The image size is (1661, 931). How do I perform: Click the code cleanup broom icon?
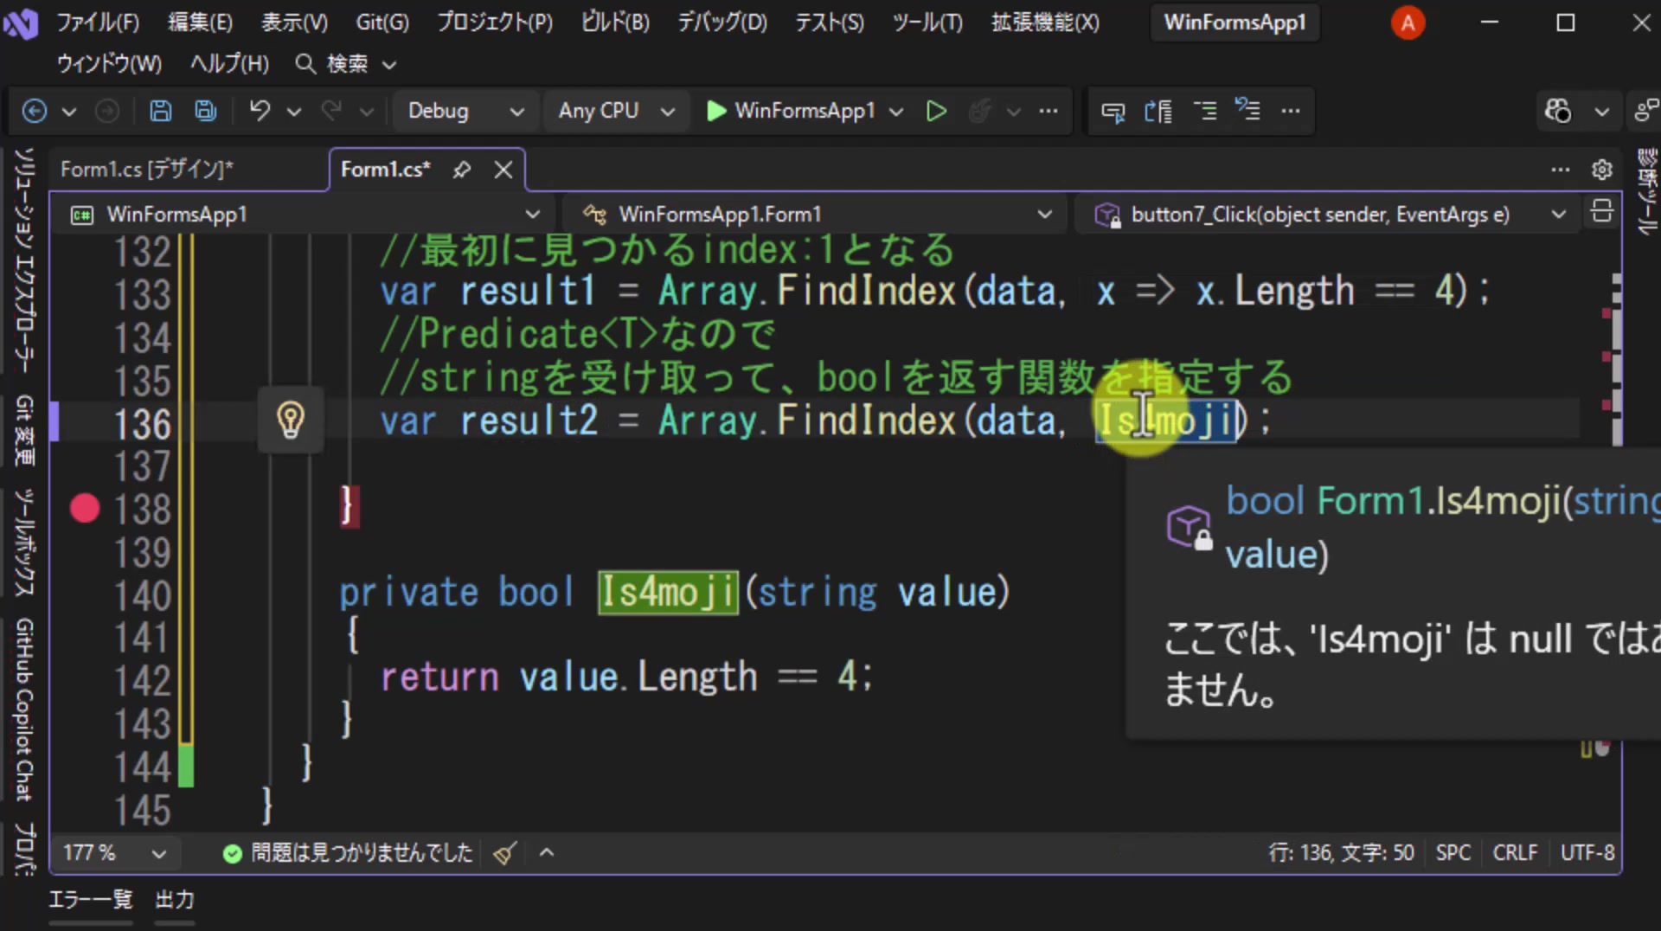[x=505, y=853]
